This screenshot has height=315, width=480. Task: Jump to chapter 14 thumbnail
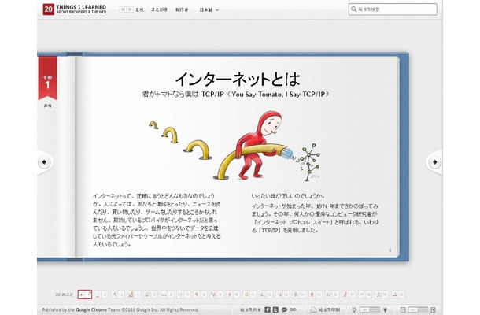coord(299,295)
